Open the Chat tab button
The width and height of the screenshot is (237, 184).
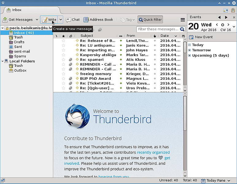coord(73,20)
